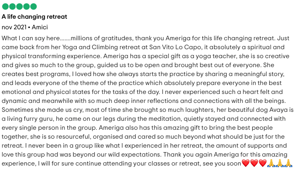
Task: Click the 'nov 2021' review date
Action: click(14, 27)
